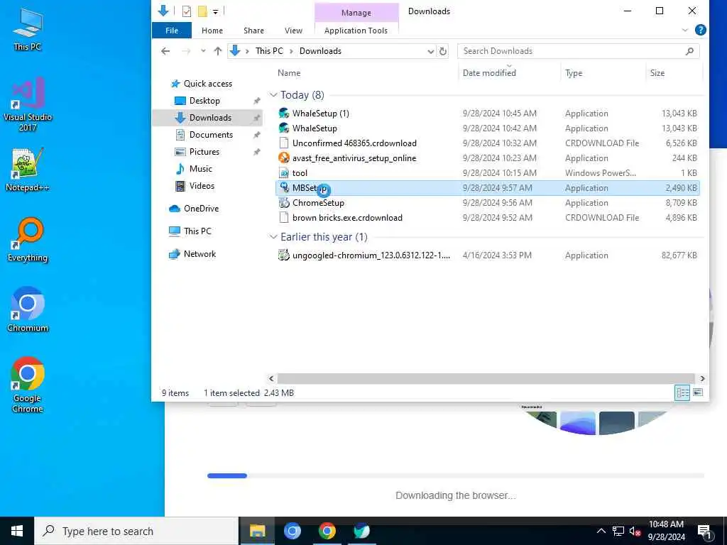This screenshot has width=727, height=545.
Task: Click the network tray icon
Action: tap(618, 532)
